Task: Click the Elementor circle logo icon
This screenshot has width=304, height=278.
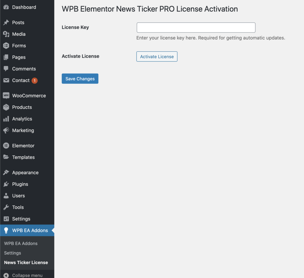Action: (6, 146)
